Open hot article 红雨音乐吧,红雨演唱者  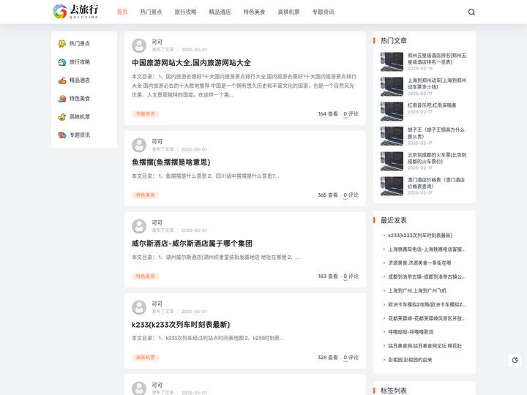(x=432, y=105)
